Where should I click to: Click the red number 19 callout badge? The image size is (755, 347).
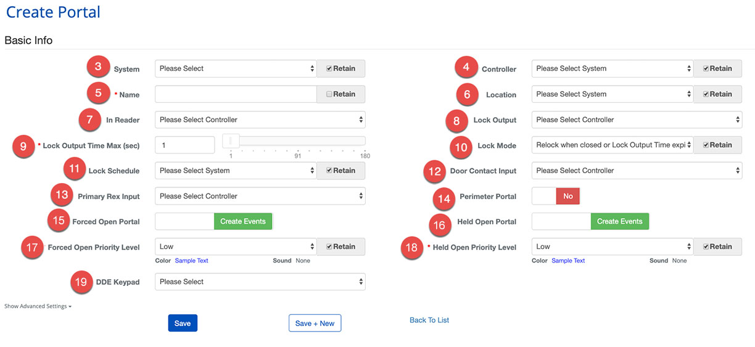(x=80, y=282)
